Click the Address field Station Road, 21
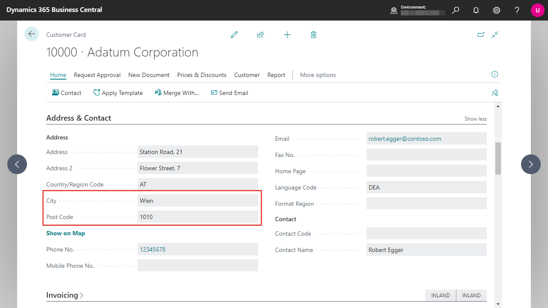The image size is (548, 308). pos(198,152)
